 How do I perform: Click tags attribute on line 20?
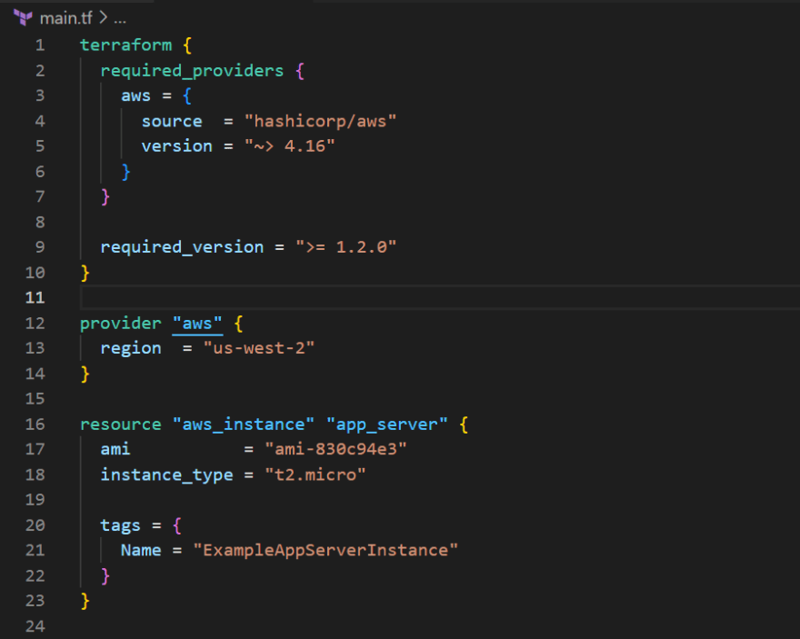click(x=120, y=525)
